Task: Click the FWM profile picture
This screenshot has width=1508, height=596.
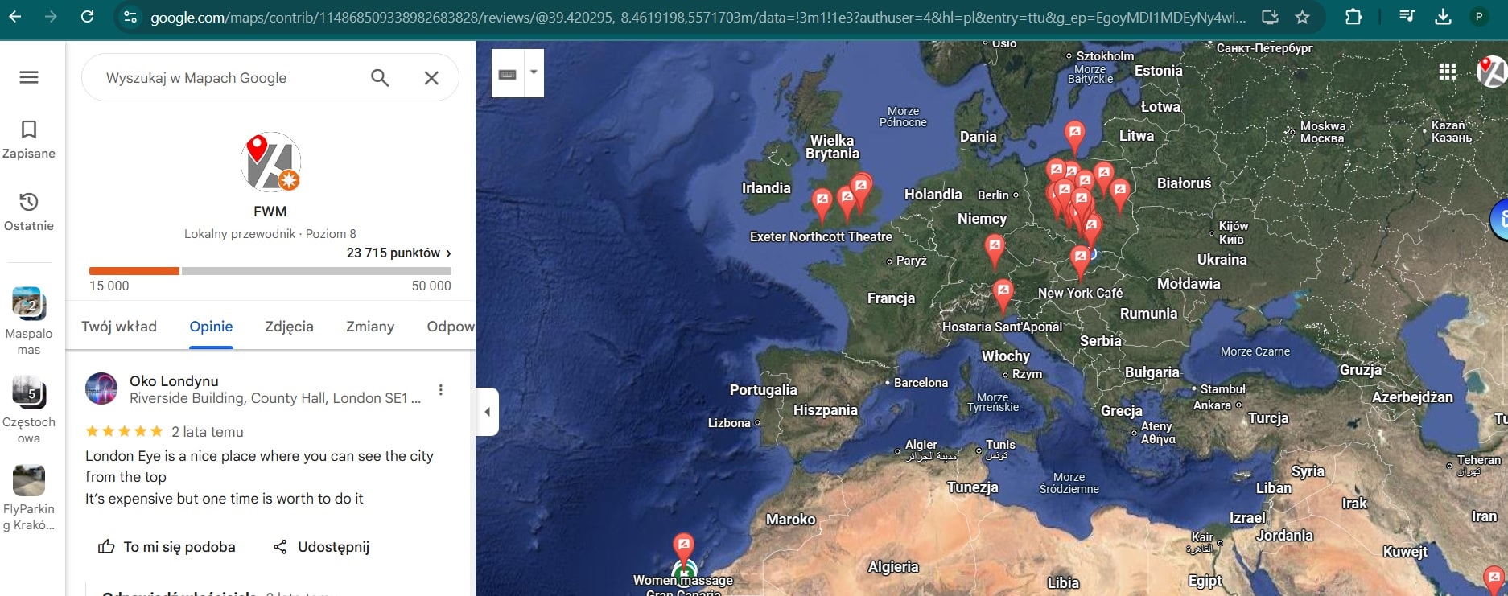Action: point(270,162)
